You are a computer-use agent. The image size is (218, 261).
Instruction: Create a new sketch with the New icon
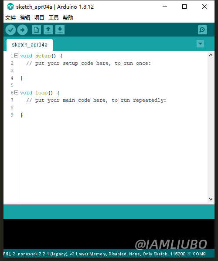coord(36,30)
